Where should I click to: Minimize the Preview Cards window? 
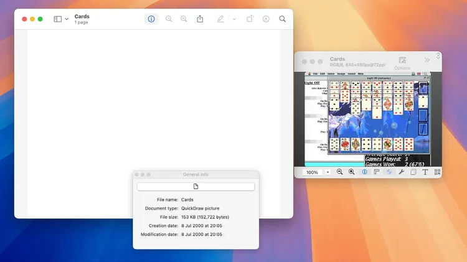[32, 19]
